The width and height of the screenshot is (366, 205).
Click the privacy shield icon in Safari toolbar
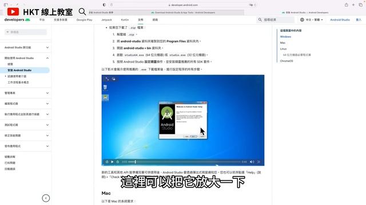104,5
